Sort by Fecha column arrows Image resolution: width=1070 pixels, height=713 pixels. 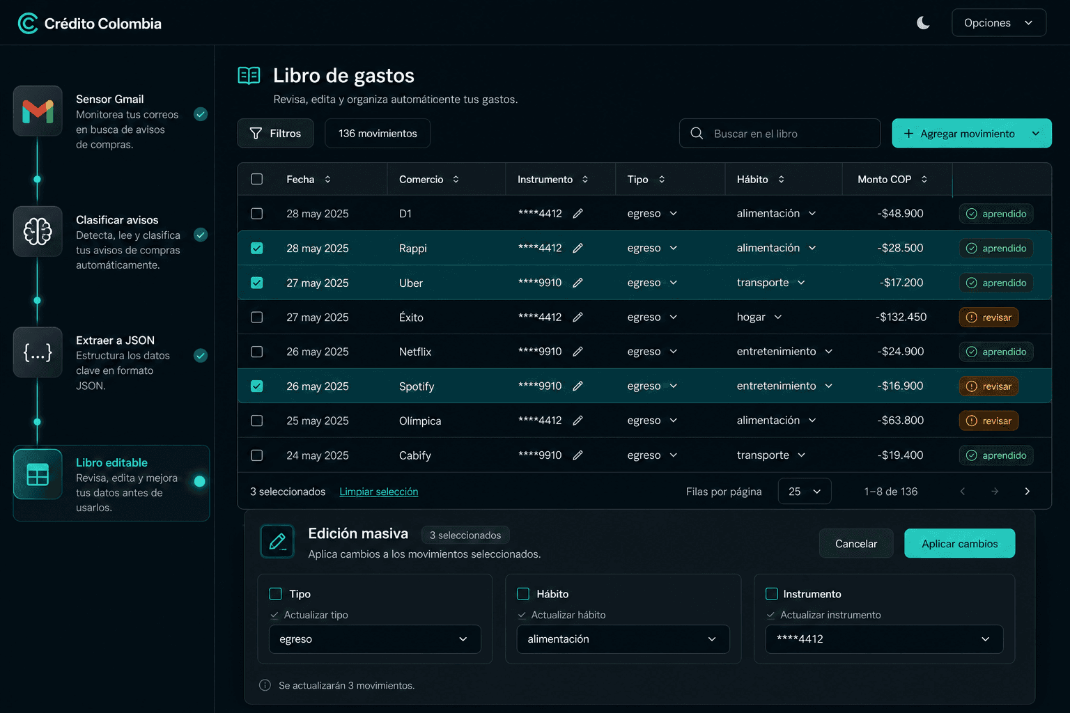[327, 180]
